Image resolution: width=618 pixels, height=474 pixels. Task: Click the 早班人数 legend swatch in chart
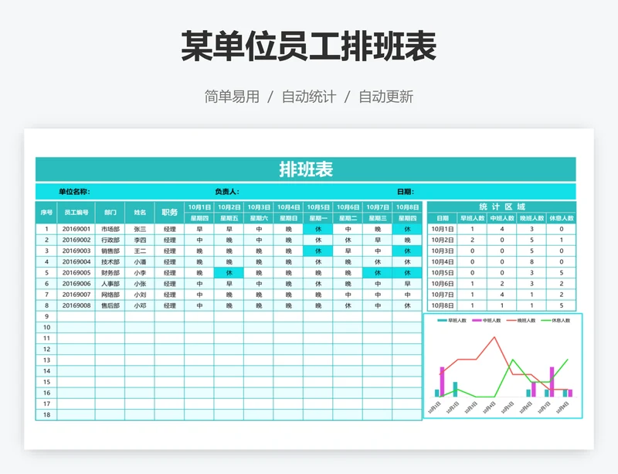coord(442,320)
